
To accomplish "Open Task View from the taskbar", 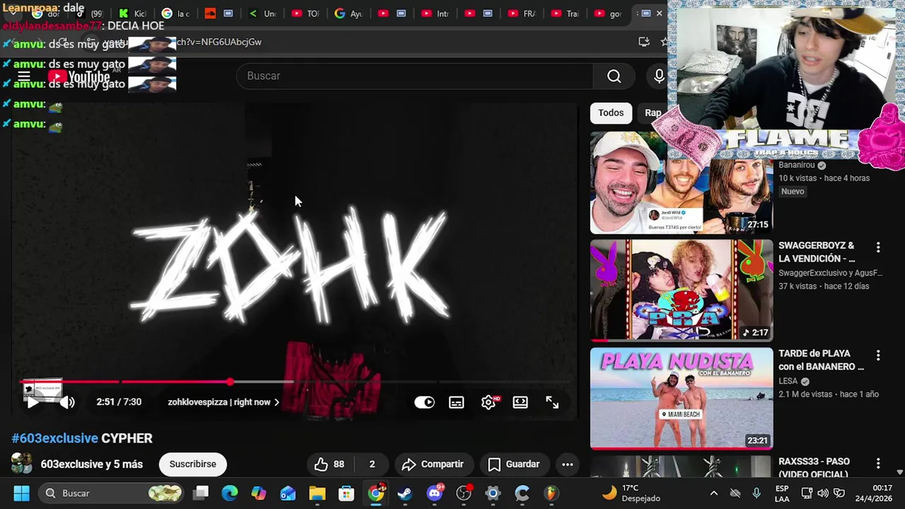I will pos(202,493).
